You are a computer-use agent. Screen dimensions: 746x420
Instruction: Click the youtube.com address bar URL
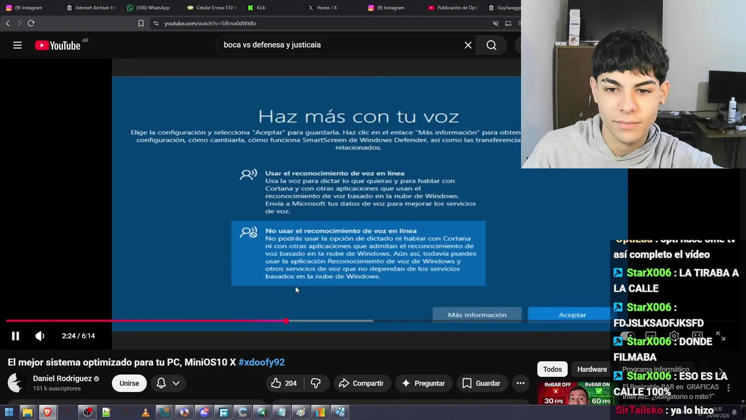(x=210, y=23)
